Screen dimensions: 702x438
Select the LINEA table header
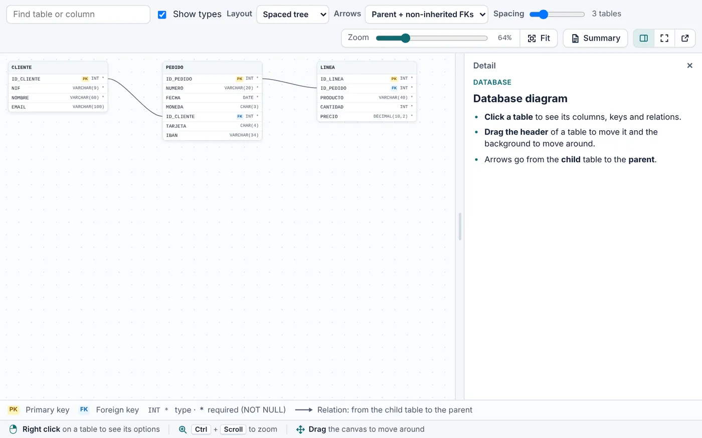[x=367, y=67]
